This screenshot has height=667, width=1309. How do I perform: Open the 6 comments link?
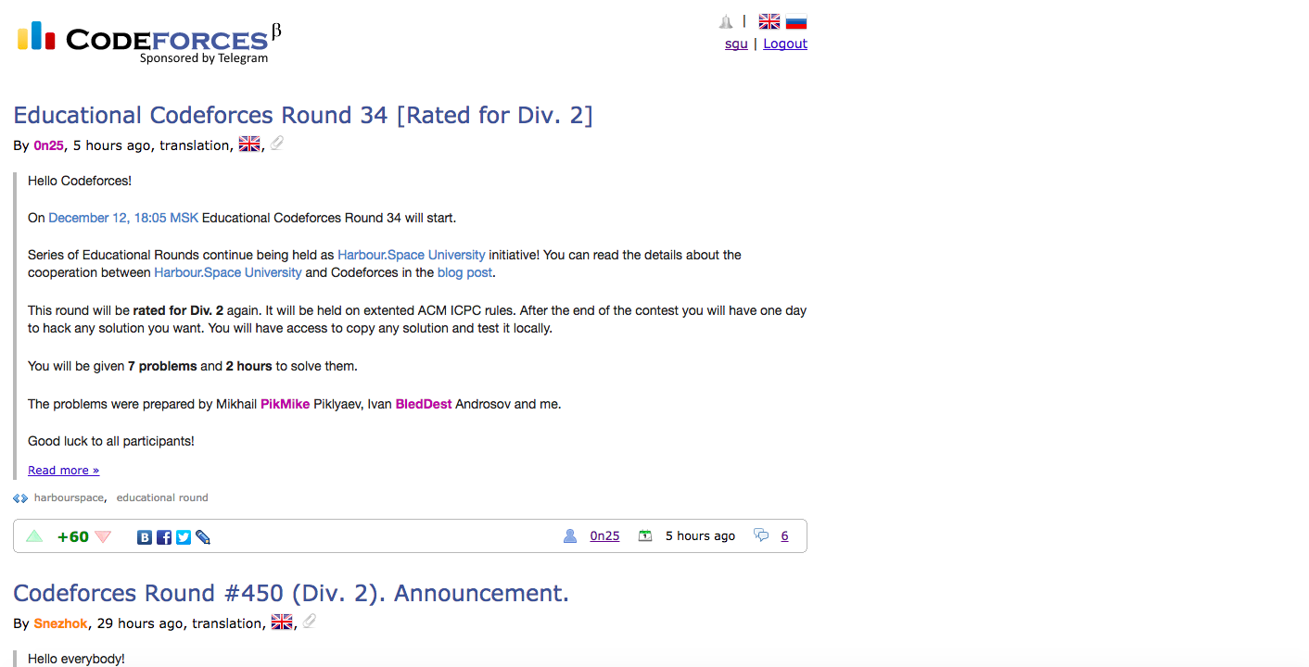[x=784, y=536]
